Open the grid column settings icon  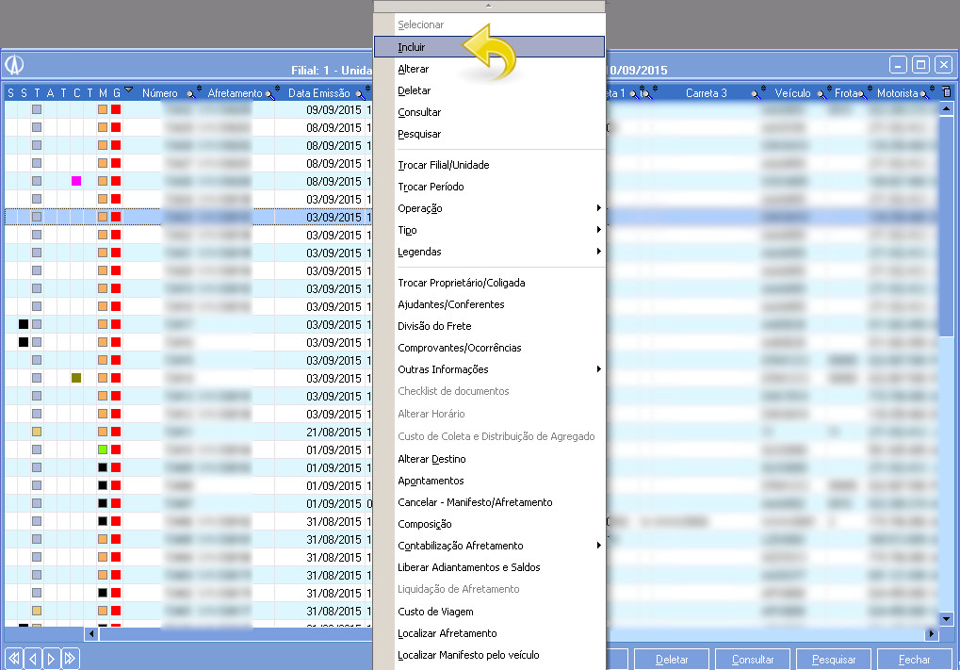coord(946,93)
